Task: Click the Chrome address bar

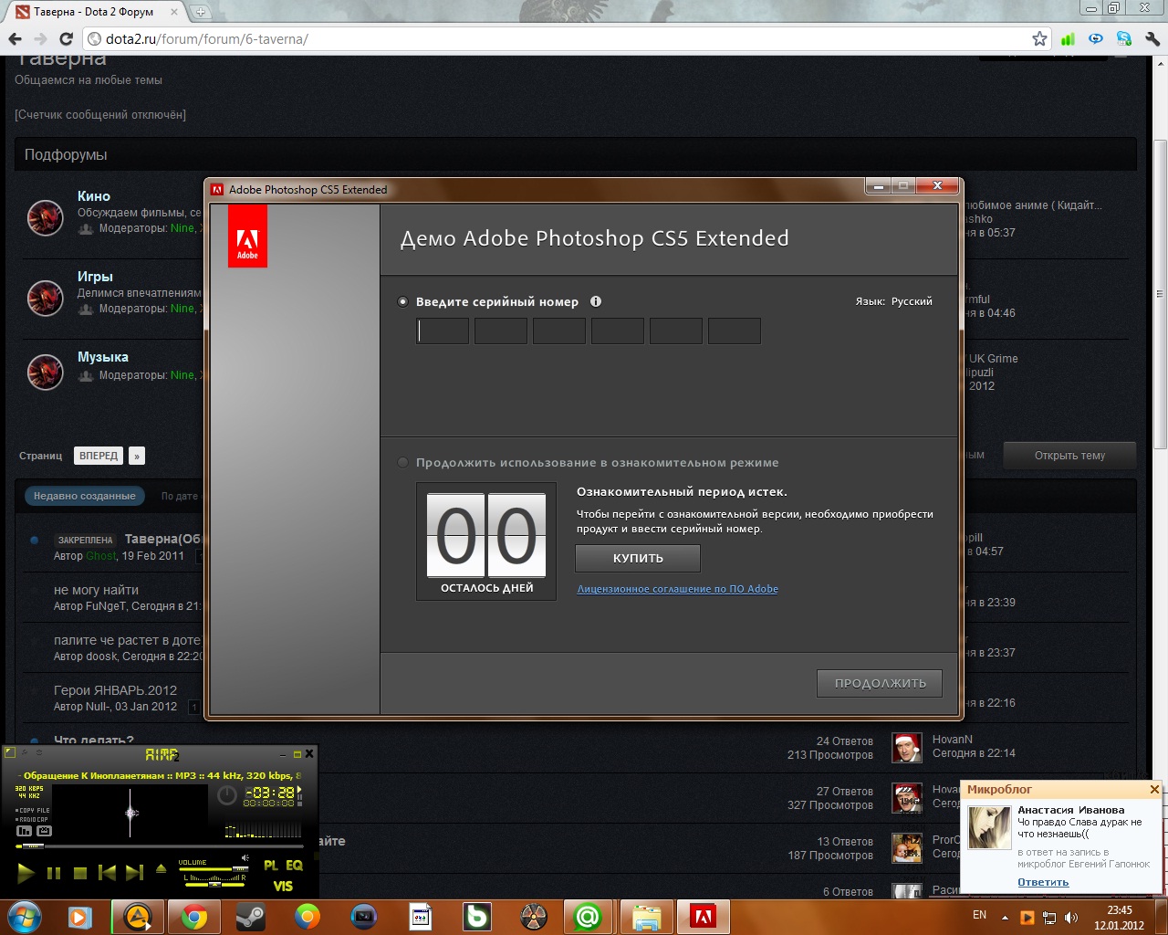Action: 566,39
